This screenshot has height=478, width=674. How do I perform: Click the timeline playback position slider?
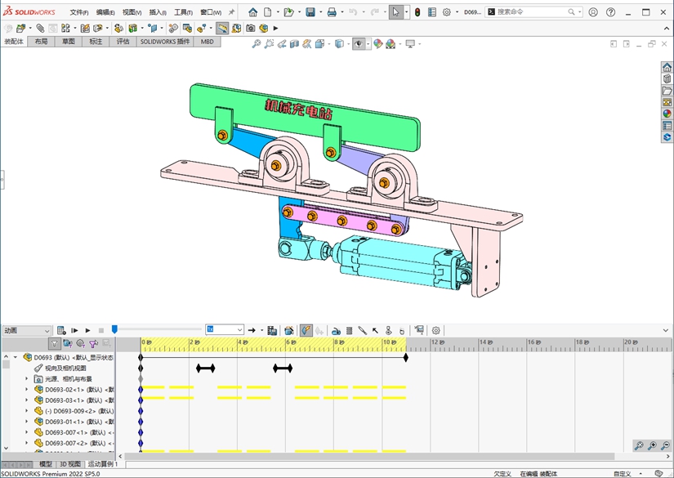pos(114,329)
